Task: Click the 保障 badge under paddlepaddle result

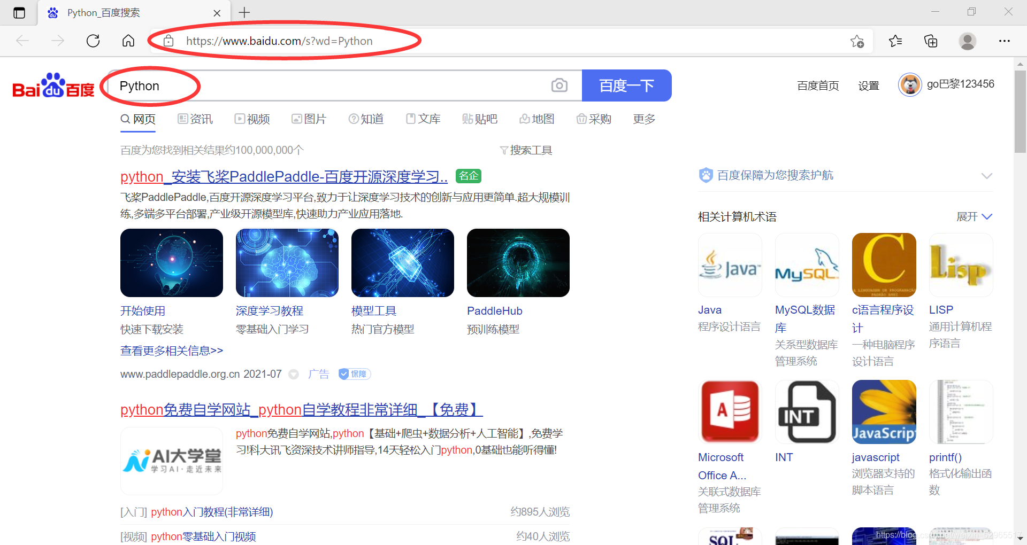Action: (355, 374)
